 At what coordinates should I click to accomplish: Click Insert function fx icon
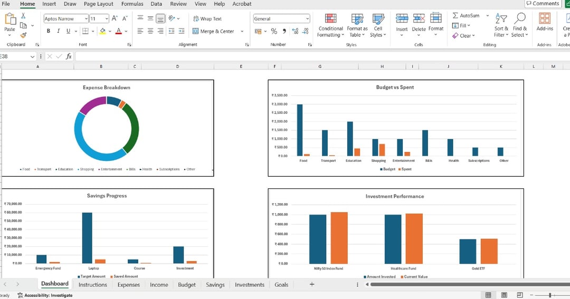click(69, 56)
